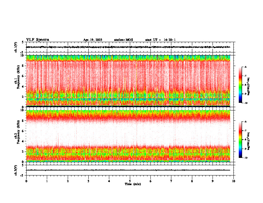Click the ch.3 waveform trace panel

click(130, 170)
